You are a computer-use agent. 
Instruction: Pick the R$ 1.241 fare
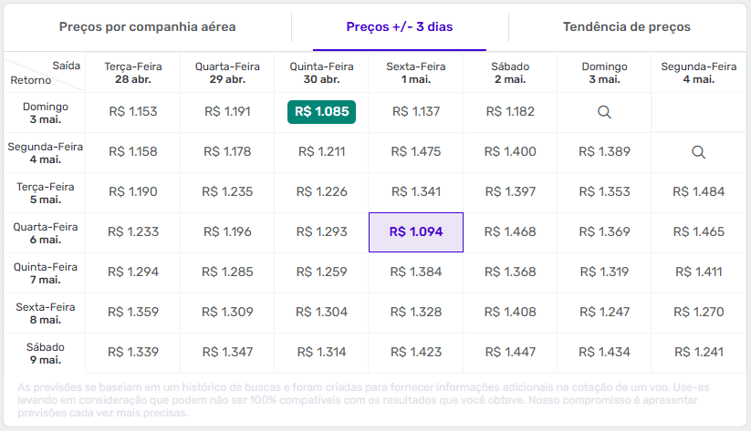coord(698,353)
